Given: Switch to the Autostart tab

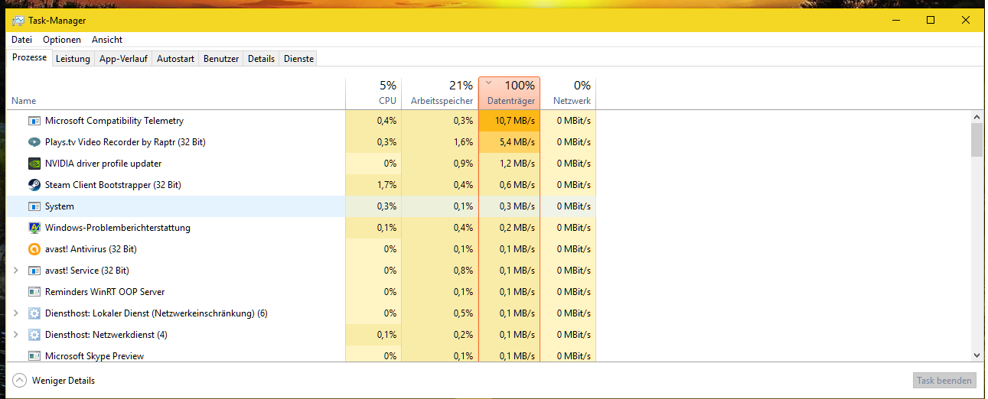Looking at the screenshot, I should [x=175, y=59].
